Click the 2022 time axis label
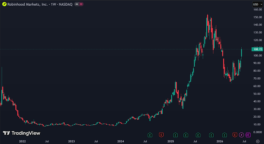Screen dimensions: 264x144 coord(22,141)
